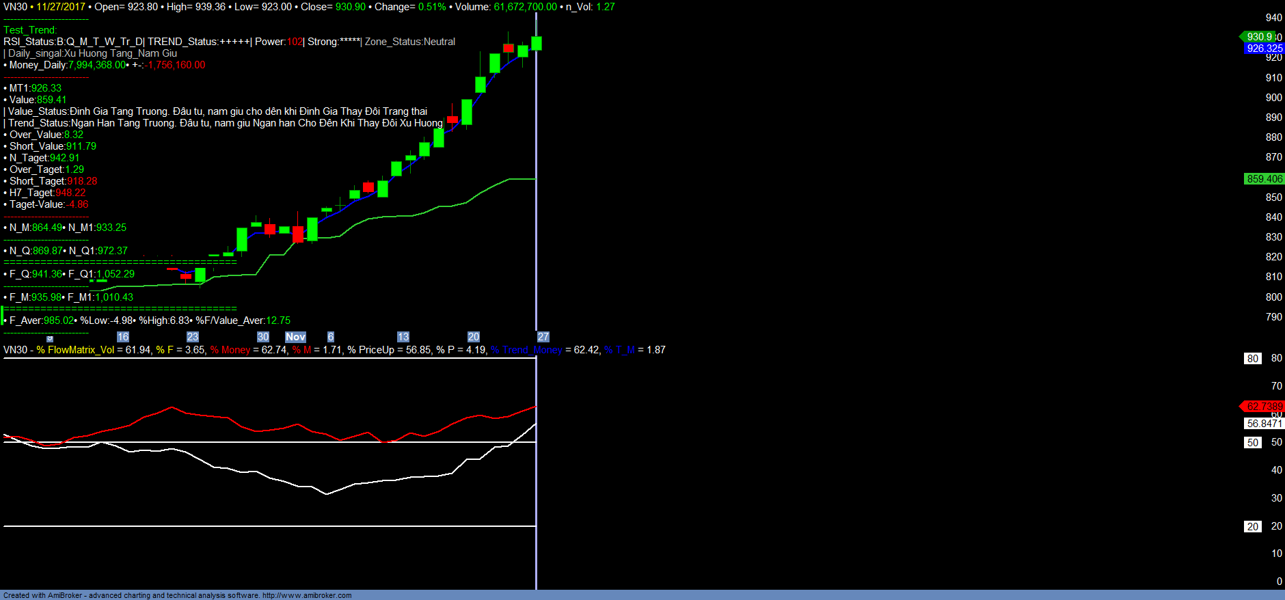Select the blue "% Trend_Money" indicator label

click(x=526, y=350)
